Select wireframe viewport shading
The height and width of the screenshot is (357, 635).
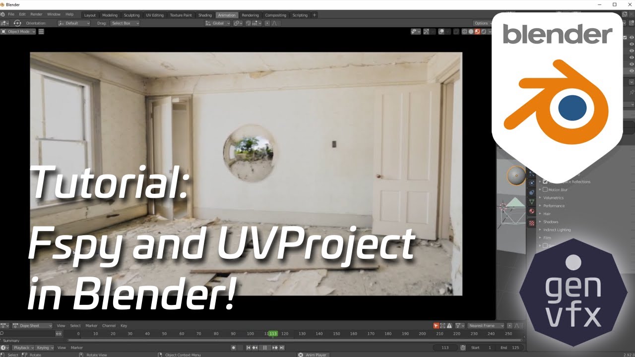pos(465,32)
